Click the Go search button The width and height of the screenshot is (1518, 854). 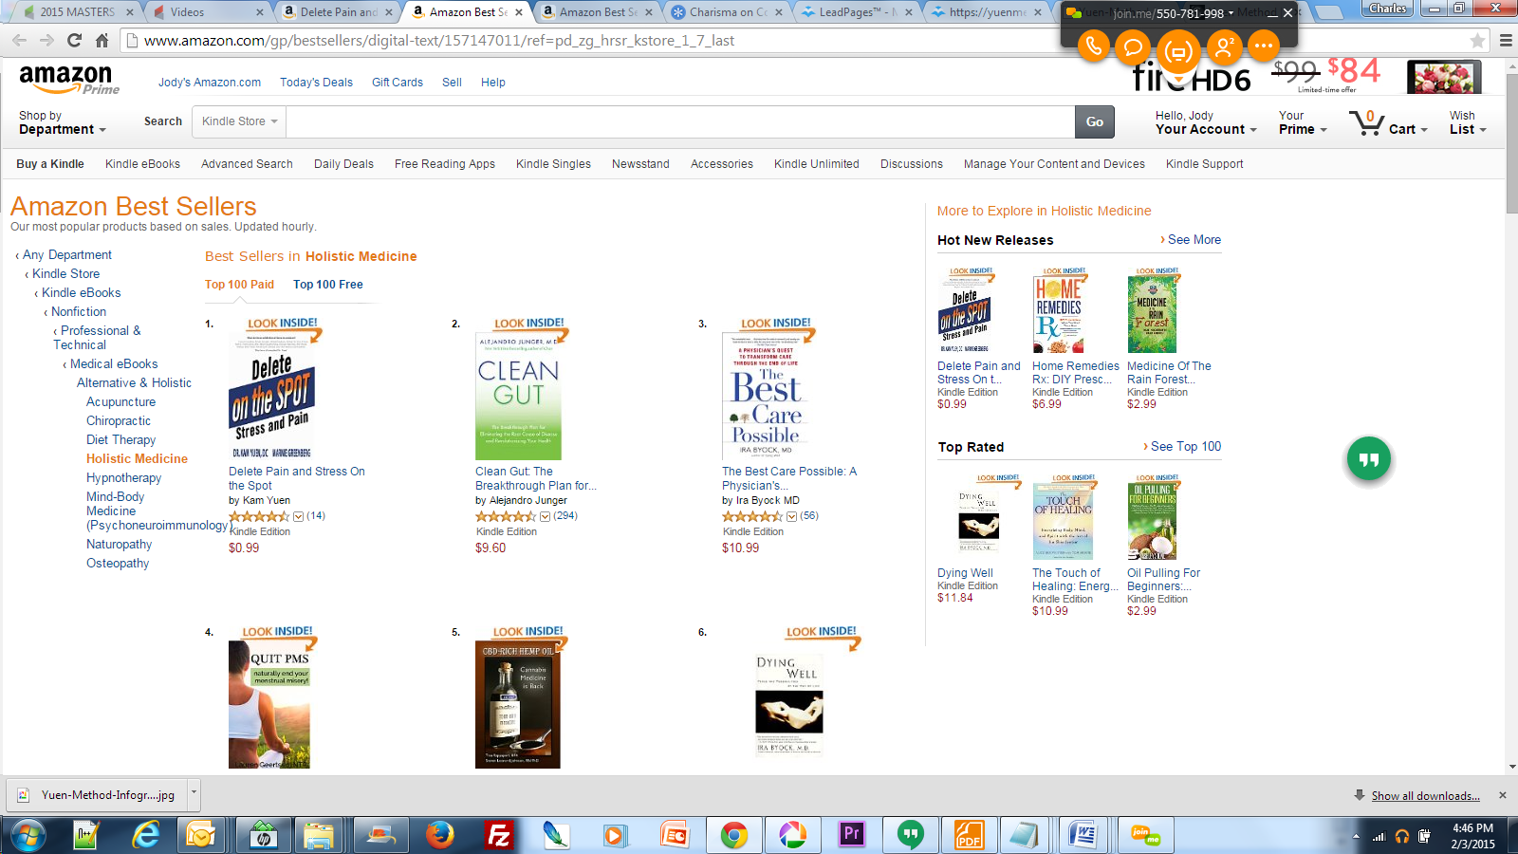click(x=1094, y=121)
